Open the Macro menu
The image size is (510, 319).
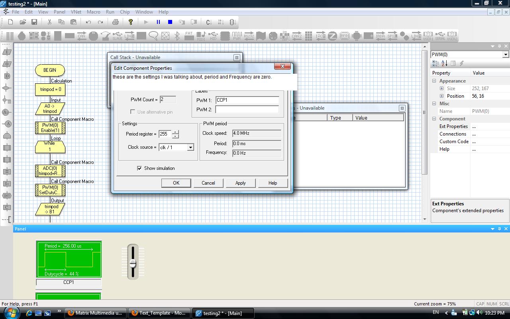click(94, 12)
